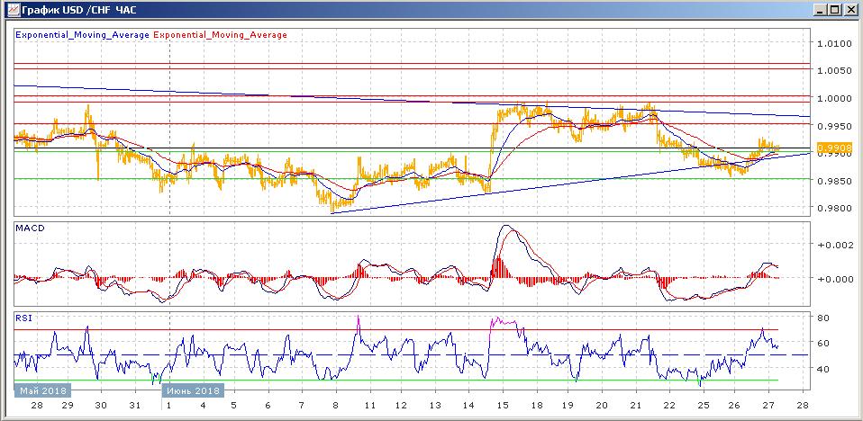
Task: Click date 4 on the time axis
Action: pyautogui.click(x=203, y=407)
